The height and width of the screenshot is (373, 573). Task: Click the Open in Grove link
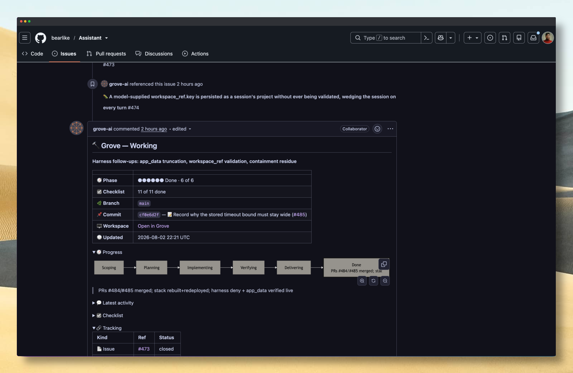(x=153, y=226)
